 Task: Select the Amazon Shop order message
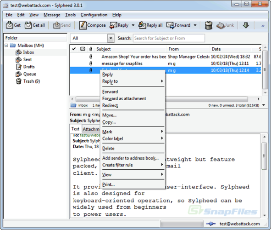(166, 57)
